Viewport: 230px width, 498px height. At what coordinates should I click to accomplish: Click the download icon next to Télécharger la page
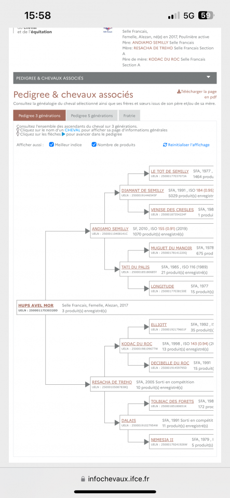[x=179, y=91]
